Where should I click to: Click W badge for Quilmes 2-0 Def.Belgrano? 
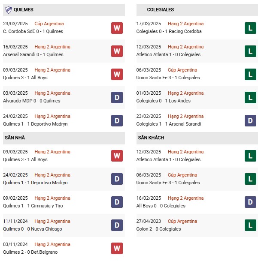point(117,248)
